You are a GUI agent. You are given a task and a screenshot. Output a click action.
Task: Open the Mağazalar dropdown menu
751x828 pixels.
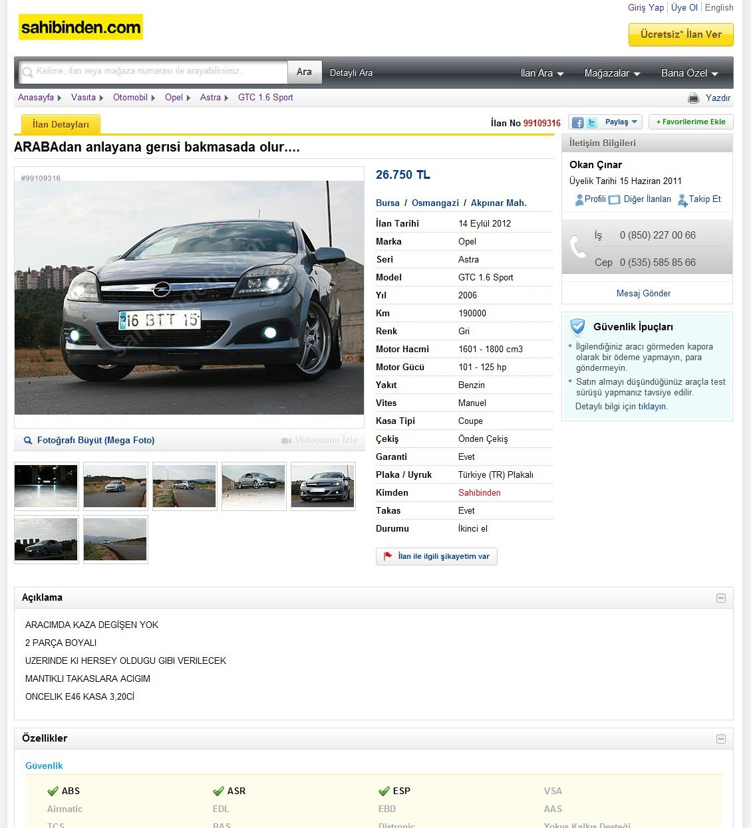tap(612, 73)
